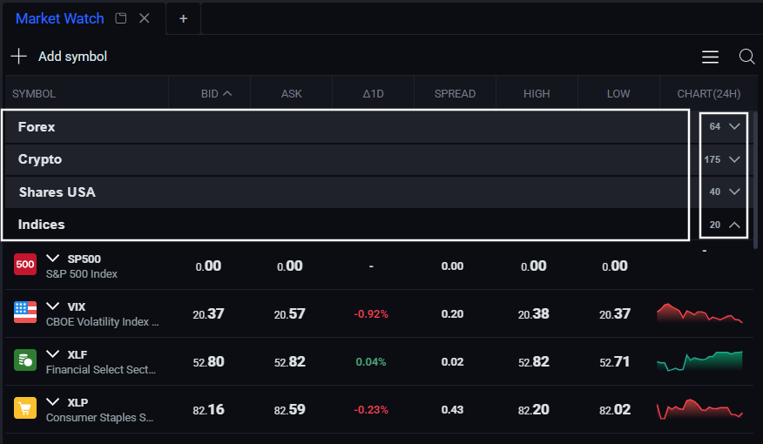Toggle BID column sort arrow
Image resolution: width=763 pixels, height=444 pixels.
226,93
